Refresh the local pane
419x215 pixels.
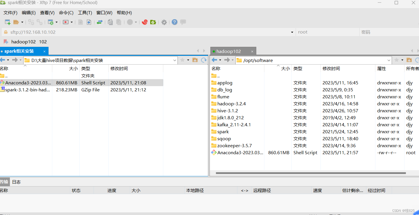tap(204, 60)
